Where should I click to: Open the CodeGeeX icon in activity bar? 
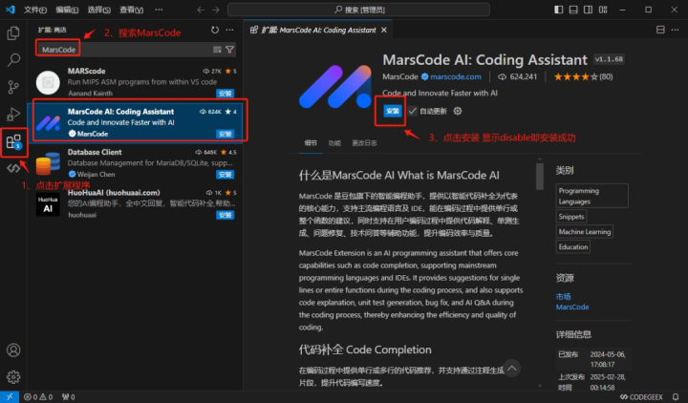13,168
